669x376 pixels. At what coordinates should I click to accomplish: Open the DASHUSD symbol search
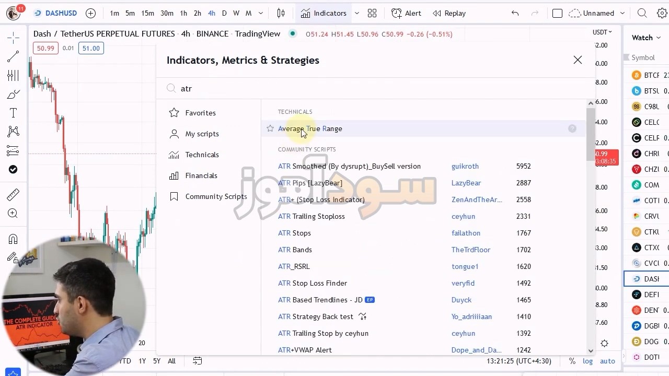(x=54, y=13)
